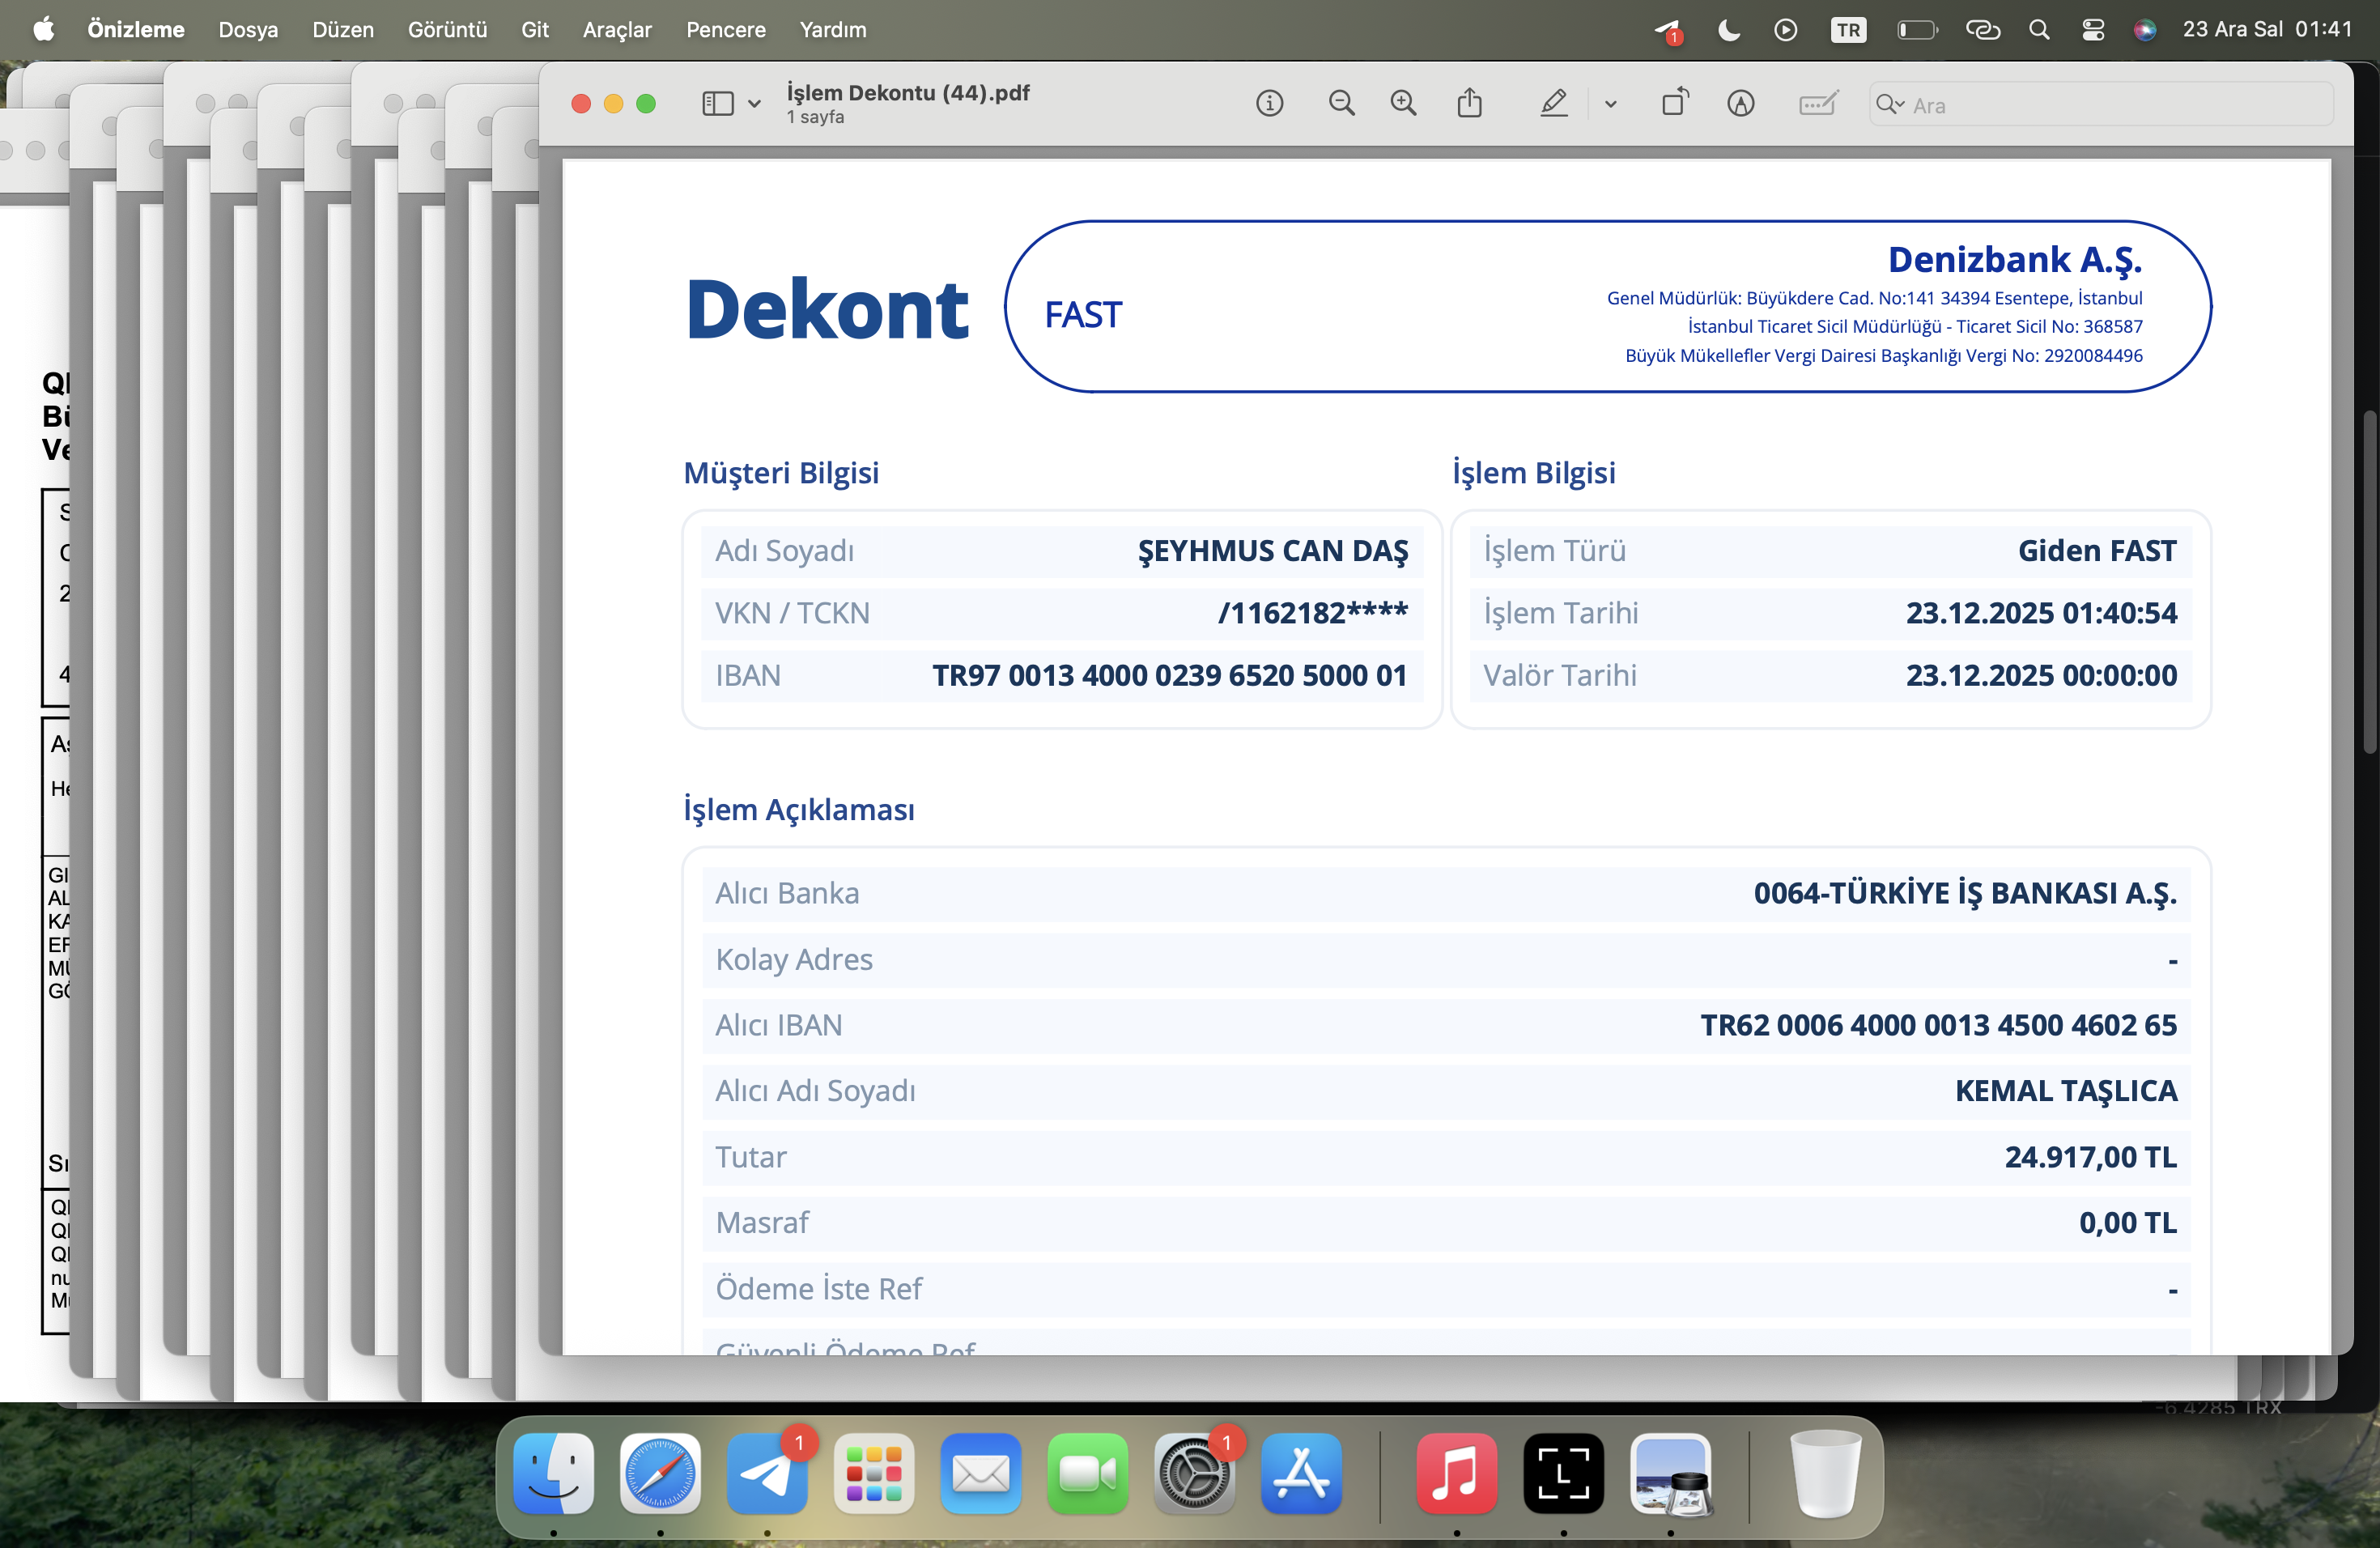The image size is (2380, 1548).
Task: Open the Trash in the Dock
Action: (1825, 1473)
